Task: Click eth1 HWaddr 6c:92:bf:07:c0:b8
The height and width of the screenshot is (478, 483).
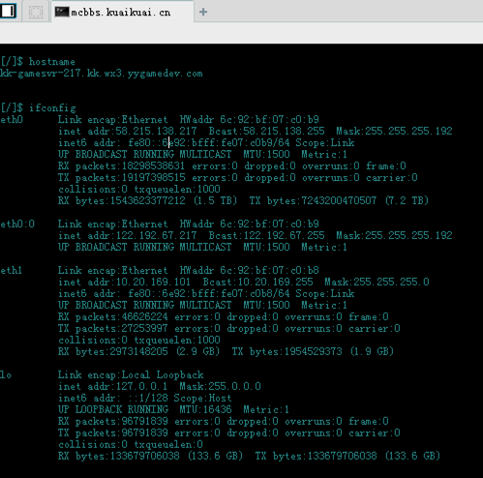Action: (x=269, y=270)
